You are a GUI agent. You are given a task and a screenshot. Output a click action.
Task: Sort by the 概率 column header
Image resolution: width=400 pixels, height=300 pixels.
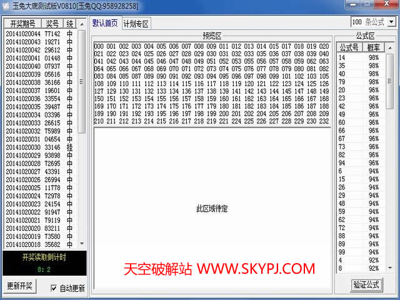click(x=373, y=47)
